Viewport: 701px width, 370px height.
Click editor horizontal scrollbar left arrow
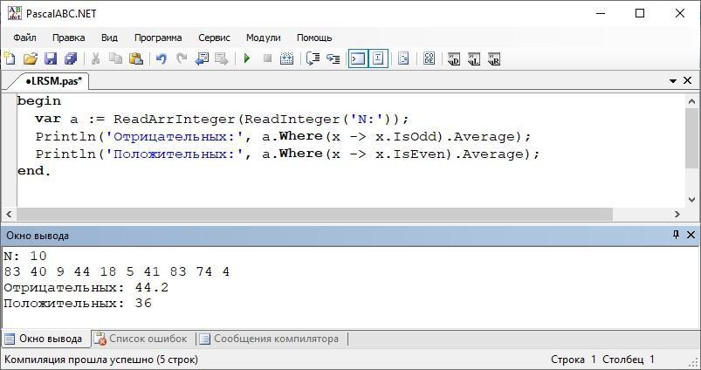pos(9,214)
